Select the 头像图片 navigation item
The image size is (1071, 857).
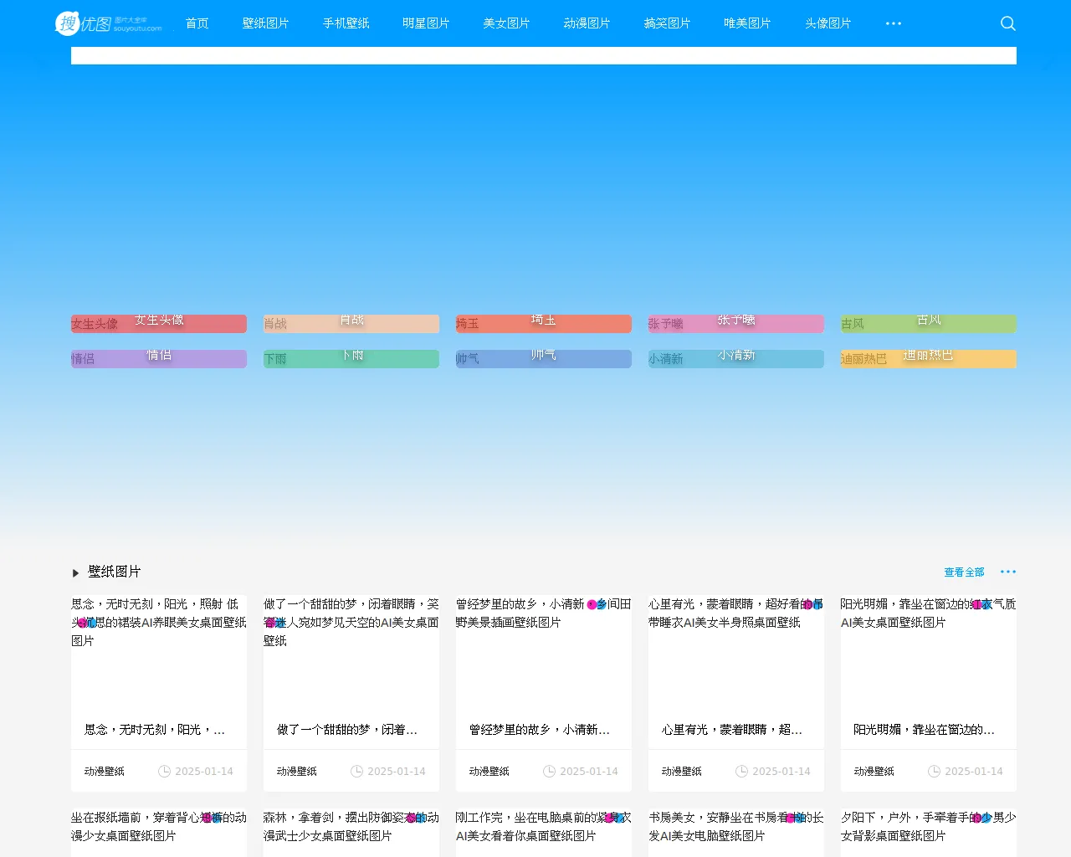click(828, 23)
